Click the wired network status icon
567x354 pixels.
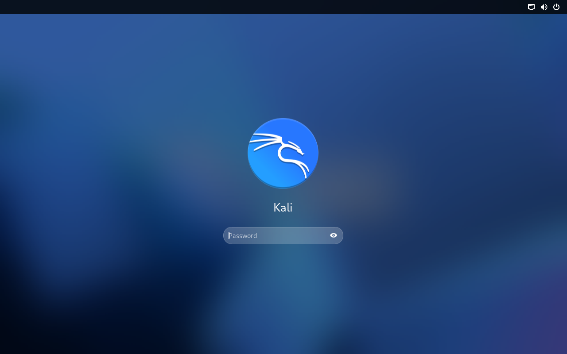[531, 7]
